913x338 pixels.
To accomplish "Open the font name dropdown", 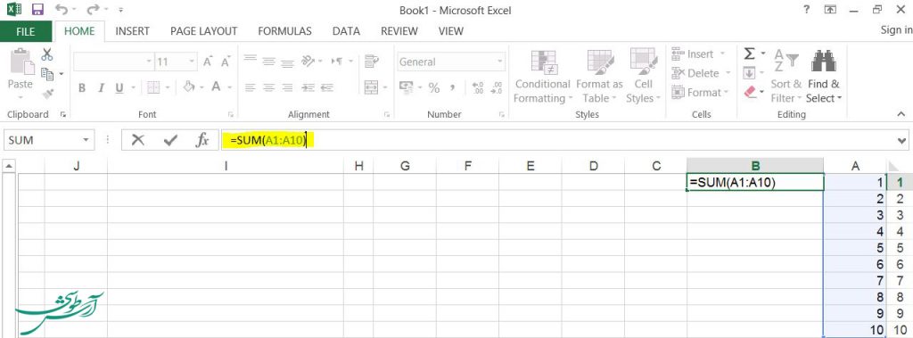I will click(149, 62).
